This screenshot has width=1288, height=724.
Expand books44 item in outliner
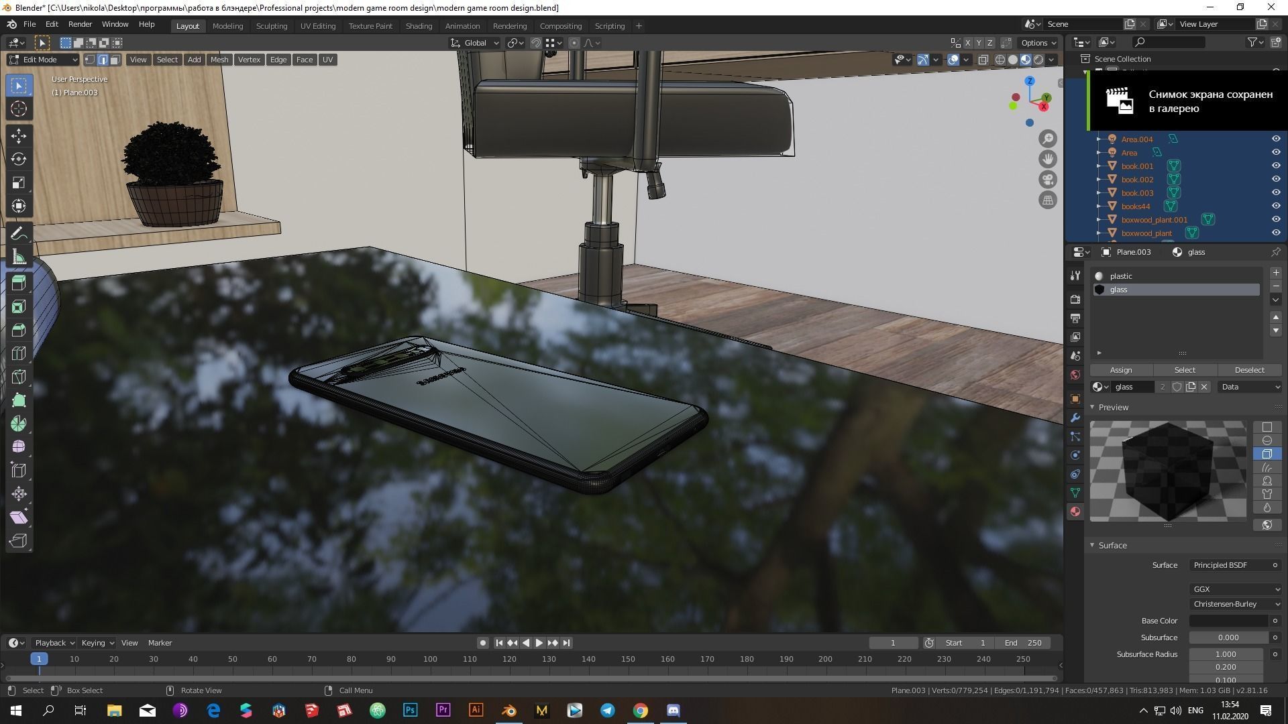[1099, 206]
